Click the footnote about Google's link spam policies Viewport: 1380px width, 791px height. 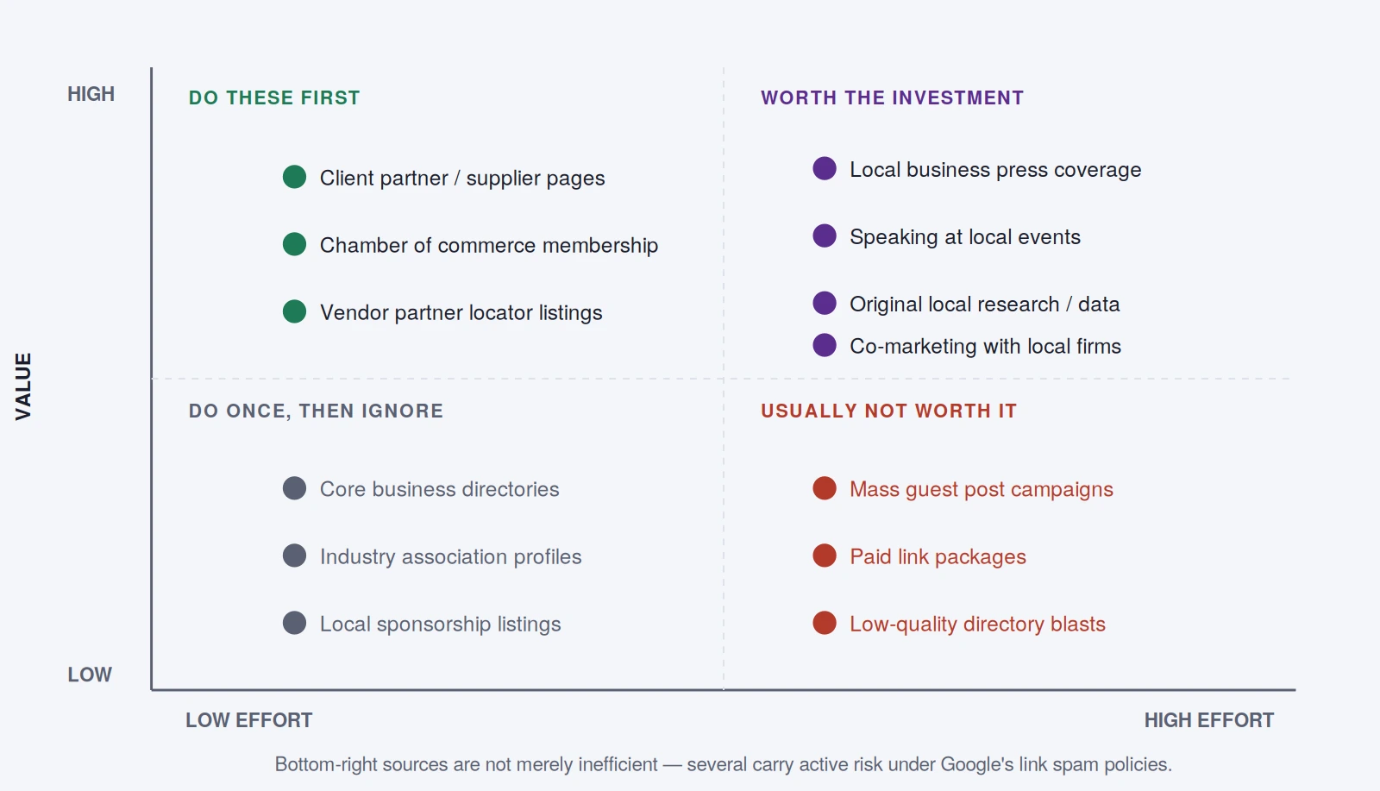point(723,764)
